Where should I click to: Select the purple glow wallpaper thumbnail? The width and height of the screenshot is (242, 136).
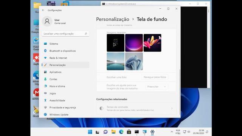point(134,43)
